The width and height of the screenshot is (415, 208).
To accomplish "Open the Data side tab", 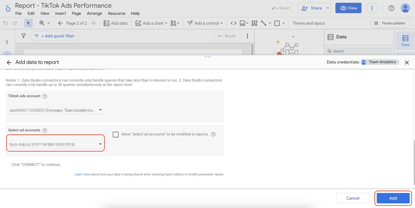I will (x=405, y=41).
